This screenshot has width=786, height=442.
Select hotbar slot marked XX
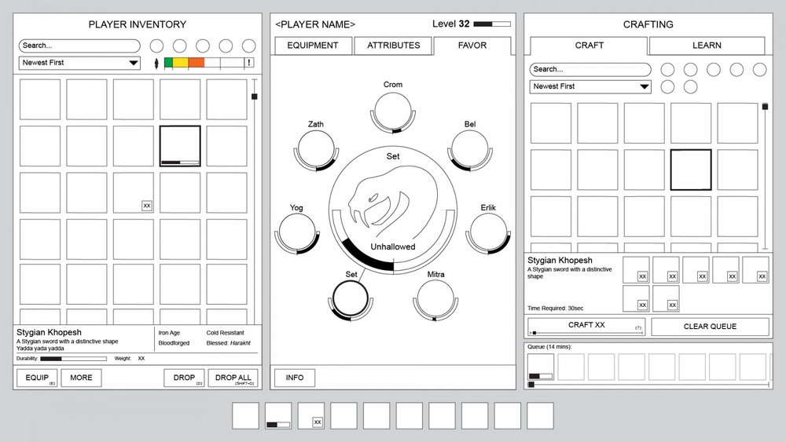pyautogui.click(x=310, y=415)
